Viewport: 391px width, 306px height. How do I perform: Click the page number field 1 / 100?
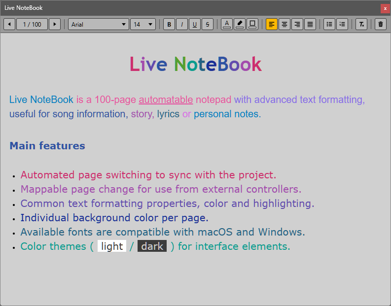coord(32,25)
